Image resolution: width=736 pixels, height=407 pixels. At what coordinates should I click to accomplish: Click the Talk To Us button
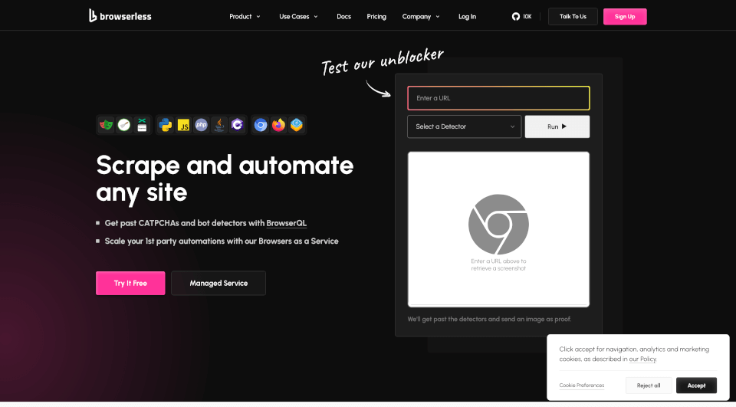573,16
